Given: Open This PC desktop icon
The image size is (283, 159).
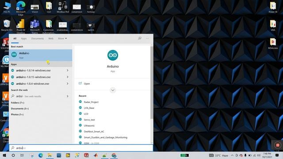Looking at the screenshot, I should click(x=7, y=8).
